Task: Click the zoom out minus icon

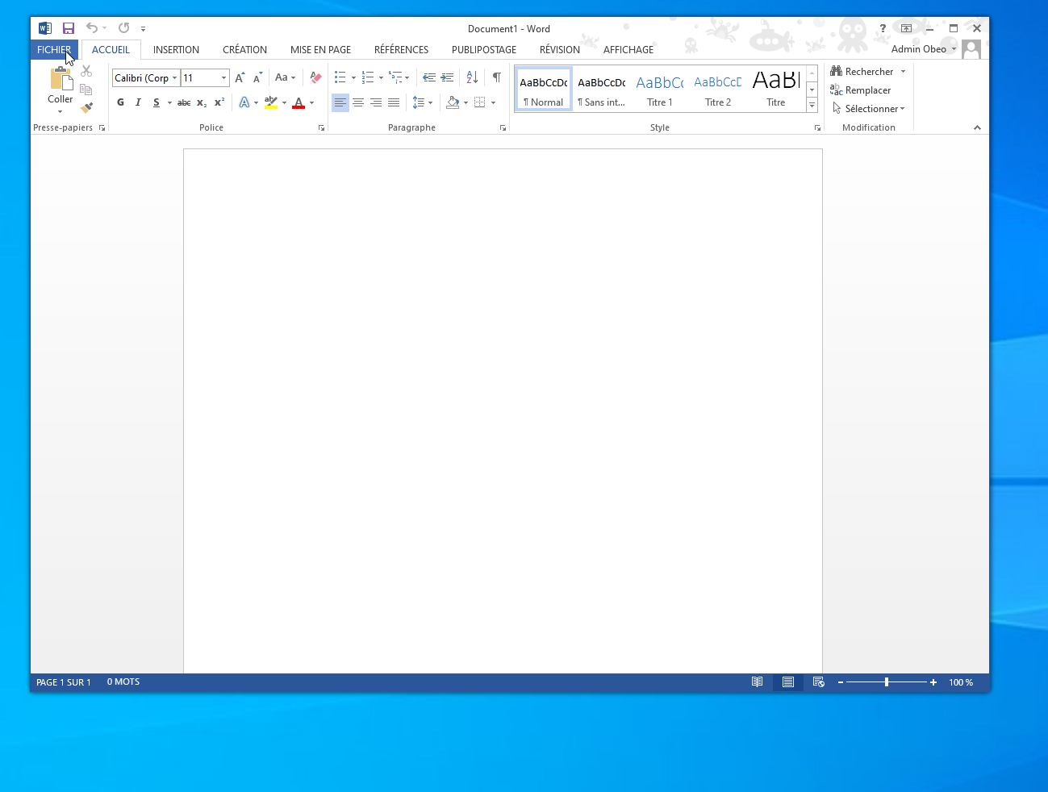Action: [x=841, y=682]
